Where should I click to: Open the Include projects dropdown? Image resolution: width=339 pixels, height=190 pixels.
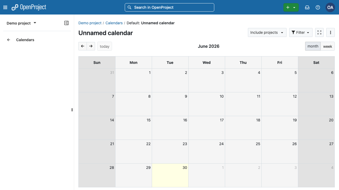[267, 32]
